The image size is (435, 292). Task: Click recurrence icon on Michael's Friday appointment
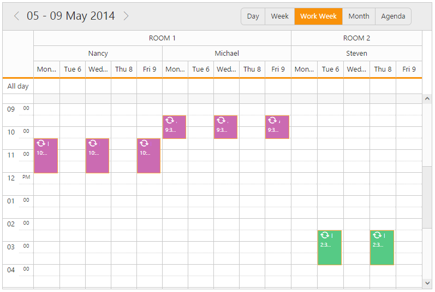[272, 120]
